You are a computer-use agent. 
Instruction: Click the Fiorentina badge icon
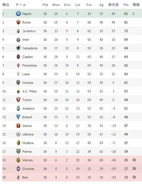click(x=18, y=65)
